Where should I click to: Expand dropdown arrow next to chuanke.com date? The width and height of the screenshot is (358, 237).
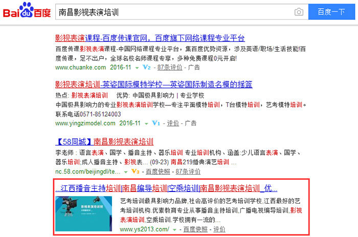137,68
